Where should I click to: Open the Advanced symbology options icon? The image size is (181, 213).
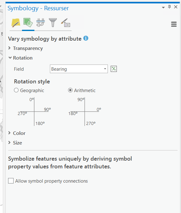pyautogui.click(x=65, y=23)
